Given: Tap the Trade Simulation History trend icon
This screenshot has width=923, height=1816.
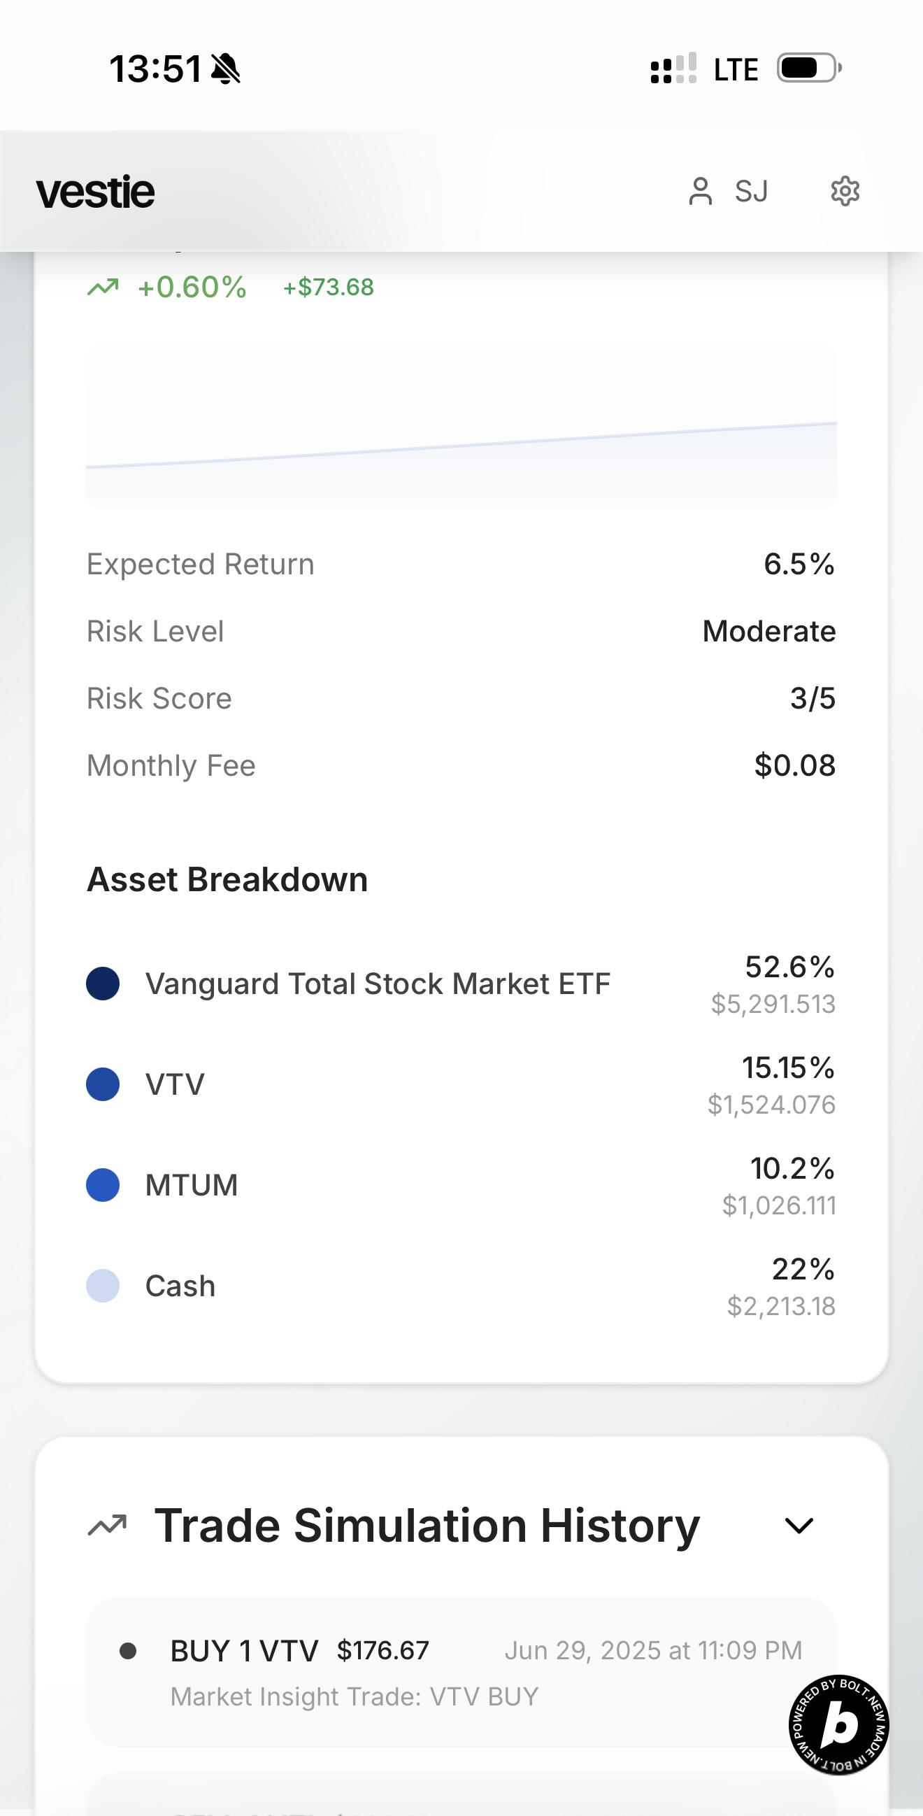Looking at the screenshot, I should pyautogui.click(x=107, y=1526).
